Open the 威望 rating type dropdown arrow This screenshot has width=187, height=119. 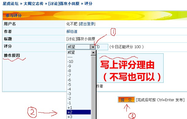click(93, 47)
